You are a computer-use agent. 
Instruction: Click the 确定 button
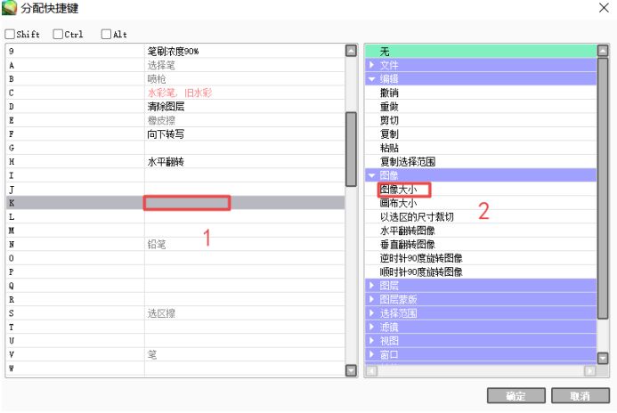pos(516,395)
